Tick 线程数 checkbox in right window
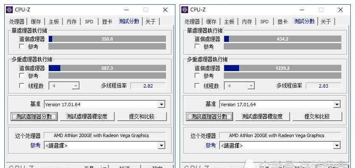 (197, 85)
